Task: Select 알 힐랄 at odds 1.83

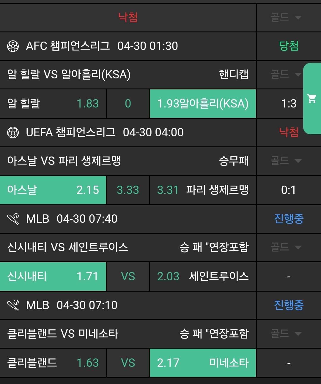Action: tap(53, 104)
